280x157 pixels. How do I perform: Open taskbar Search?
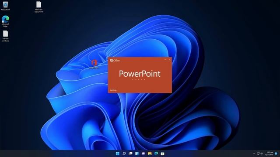(124, 154)
